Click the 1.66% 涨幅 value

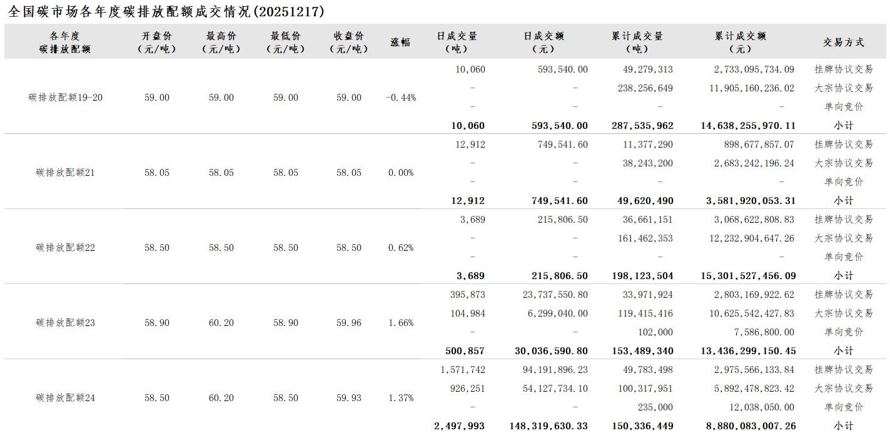click(x=400, y=323)
